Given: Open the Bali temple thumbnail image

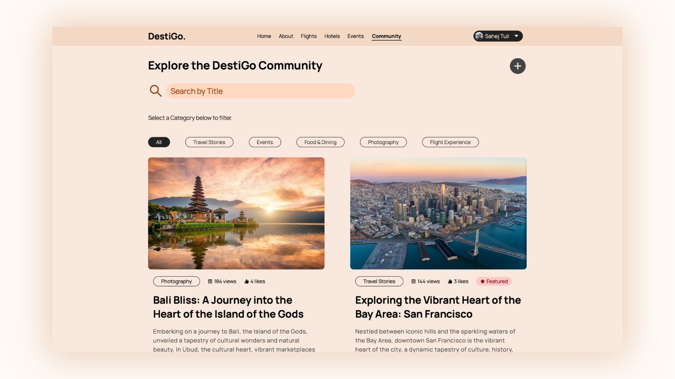Looking at the screenshot, I should [236, 213].
